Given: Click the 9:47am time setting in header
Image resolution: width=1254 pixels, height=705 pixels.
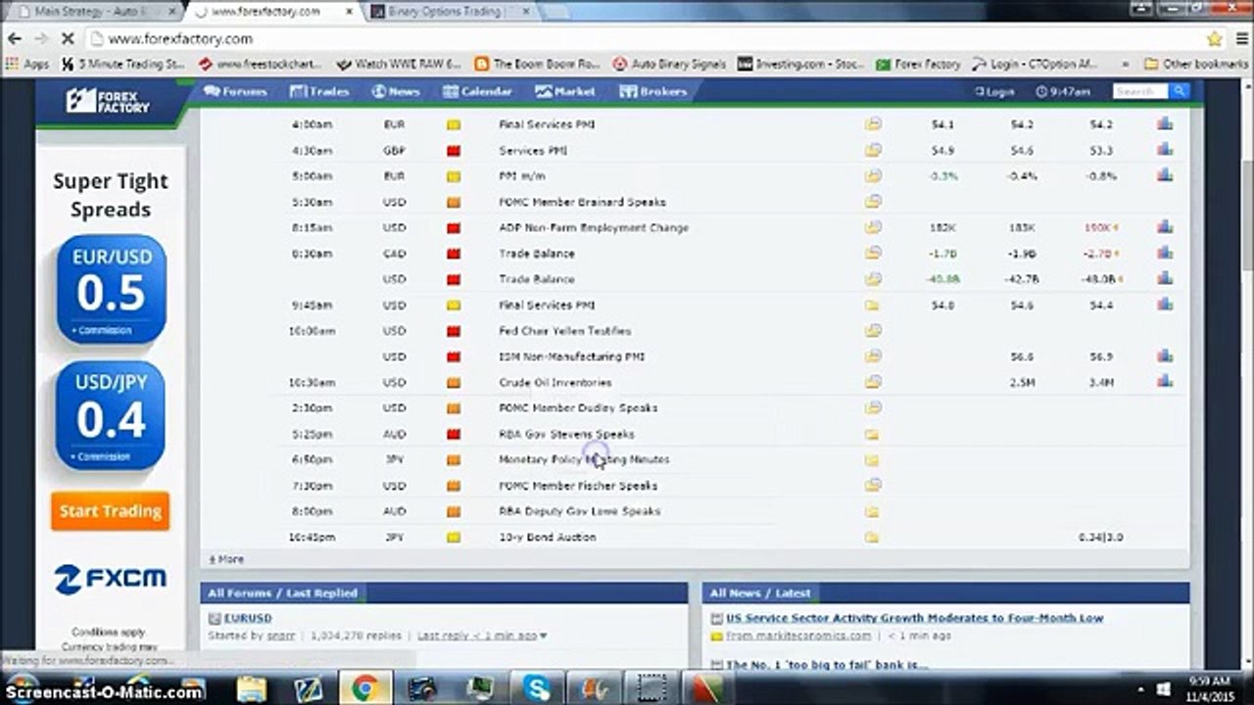Looking at the screenshot, I should (1062, 91).
